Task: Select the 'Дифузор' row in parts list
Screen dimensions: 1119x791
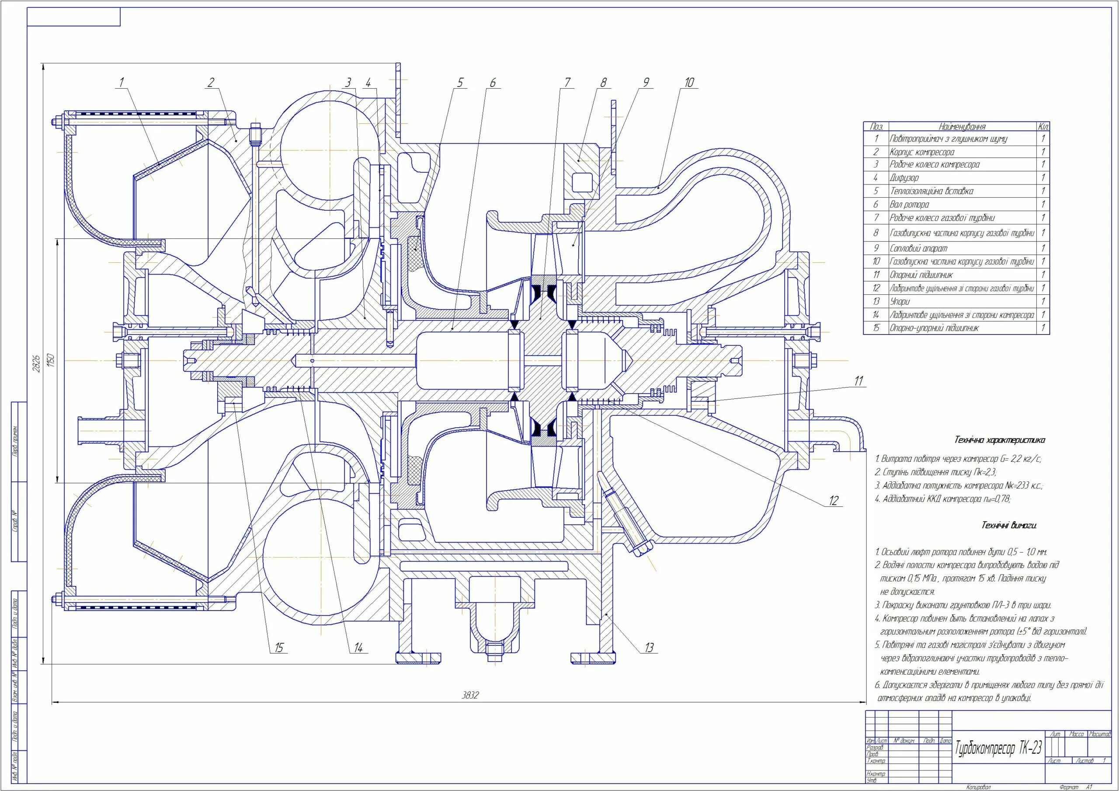Action: point(904,178)
